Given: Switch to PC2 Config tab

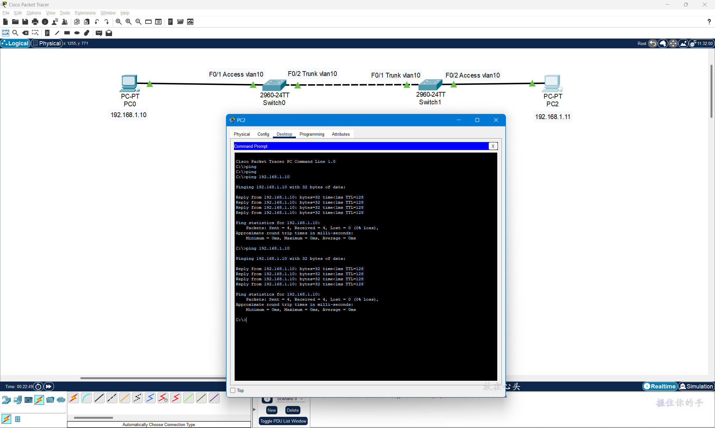Looking at the screenshot, I should [263, 134].
